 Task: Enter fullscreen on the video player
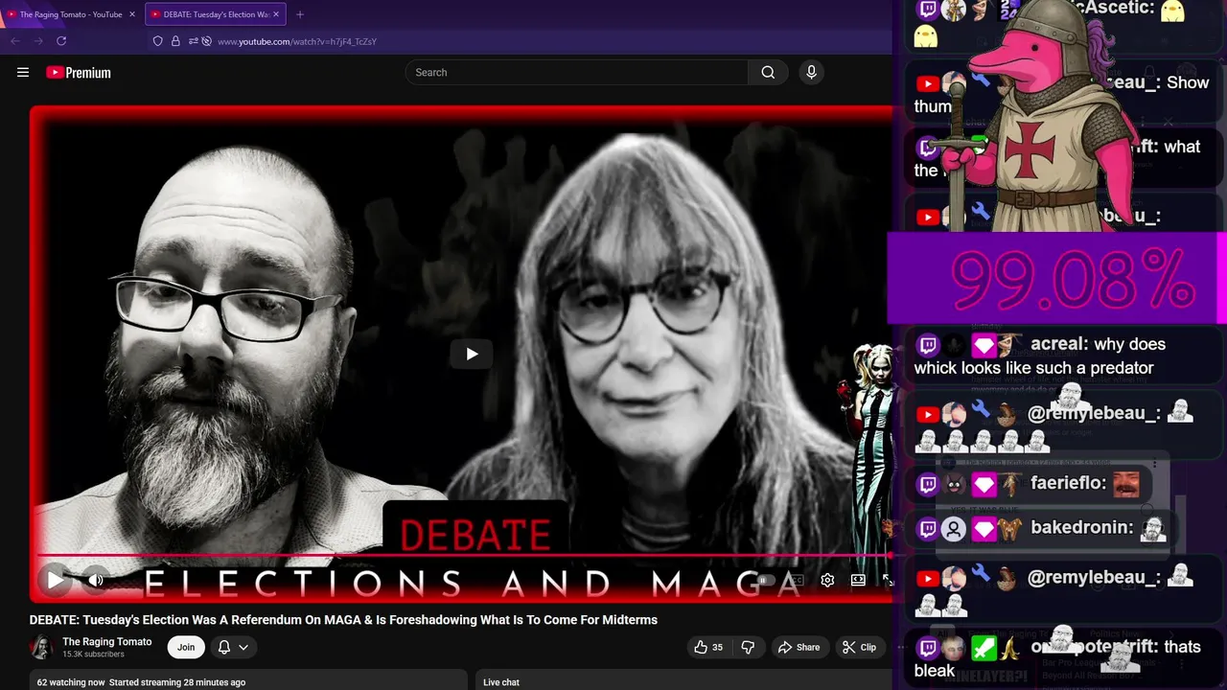click(887, 580)
